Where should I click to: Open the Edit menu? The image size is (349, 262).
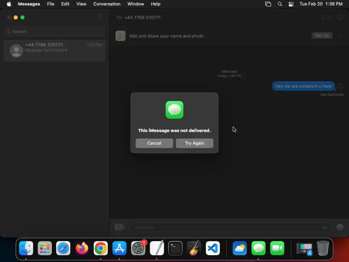pyautogui.click(x=65, y=4)
